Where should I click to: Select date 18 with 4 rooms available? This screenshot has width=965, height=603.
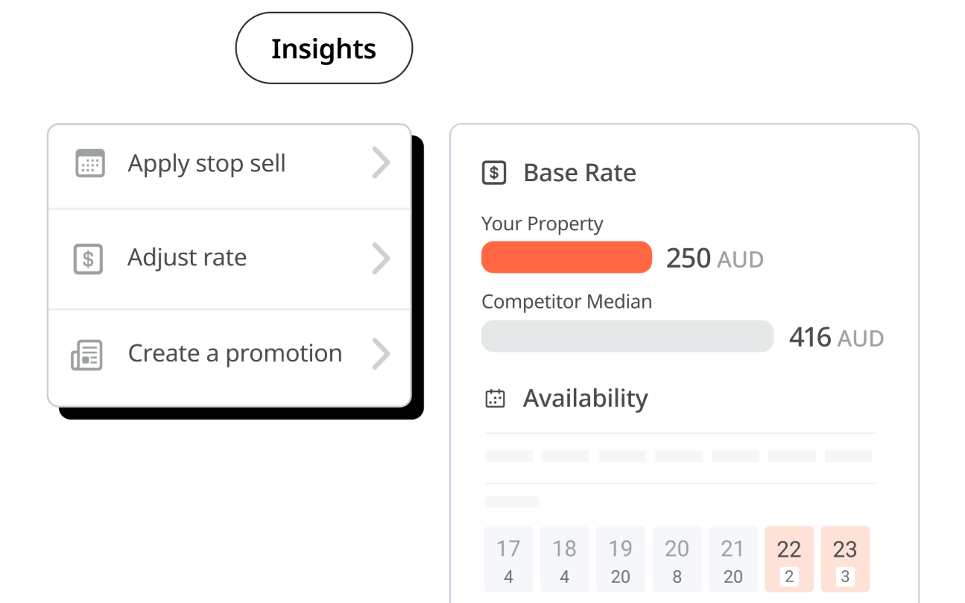pyautogui.click(x=564, y=560)
